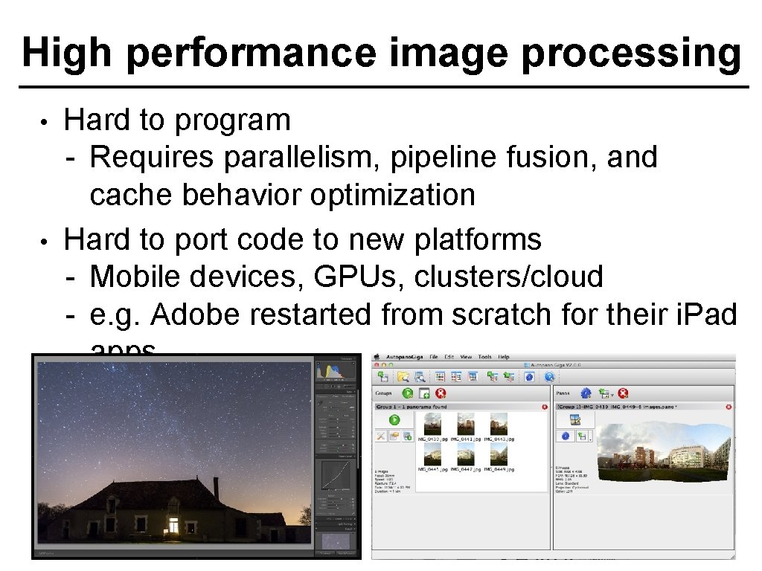Collapse the Tone Curve panel header in Lightroom
762x571 pixels.
pos(336,457)
